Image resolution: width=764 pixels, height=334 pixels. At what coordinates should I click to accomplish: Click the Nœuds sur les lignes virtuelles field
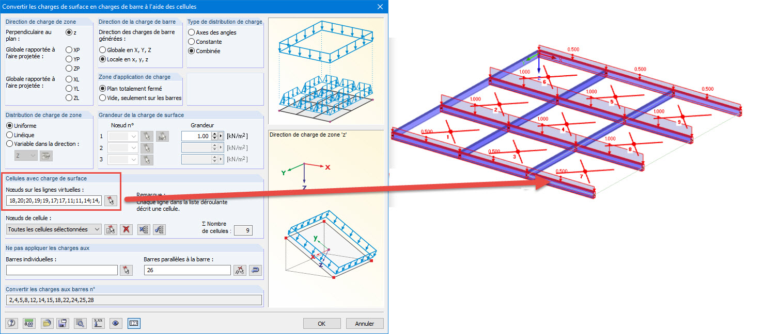[x=54, y=201]
